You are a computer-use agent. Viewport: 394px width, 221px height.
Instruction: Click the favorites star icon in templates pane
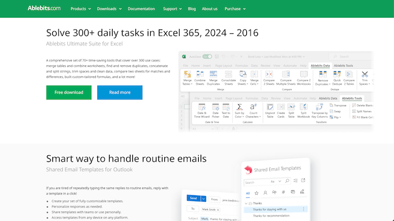click(257, 193)
